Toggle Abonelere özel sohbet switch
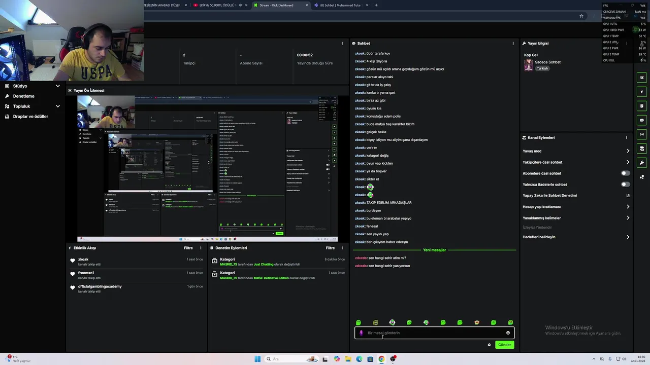The height and width of the screenshot is (365, 650). 625,173
